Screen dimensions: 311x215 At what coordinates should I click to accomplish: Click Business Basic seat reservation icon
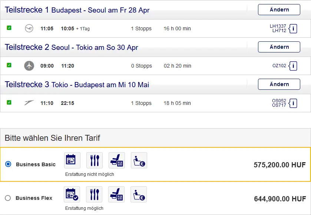[117, 160]
